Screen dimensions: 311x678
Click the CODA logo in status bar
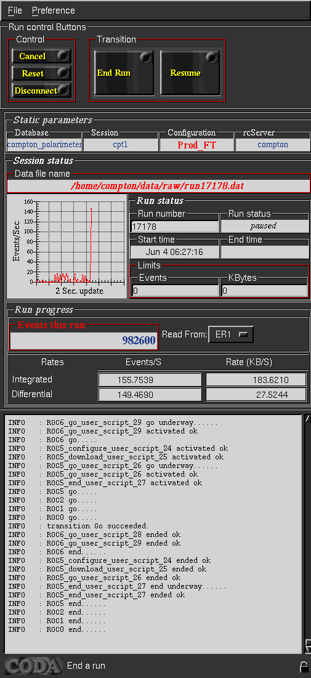33,666
